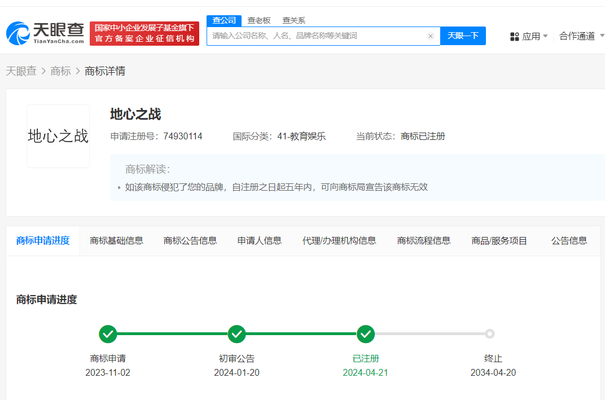Viewport: 605px width, 400px height.
Task: Open the 商标 breadcrumb link
Action: pos(60,71)
